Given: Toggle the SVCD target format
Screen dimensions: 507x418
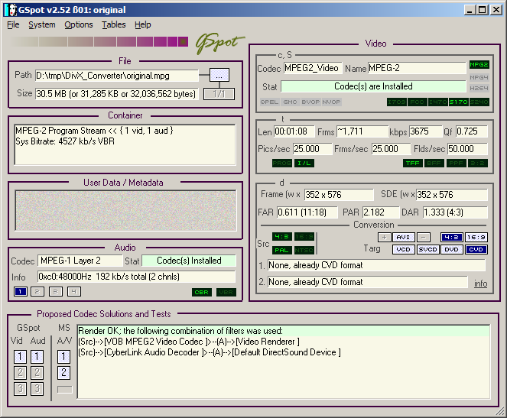Looking at the screenshot, I should (x=427, y=250).
